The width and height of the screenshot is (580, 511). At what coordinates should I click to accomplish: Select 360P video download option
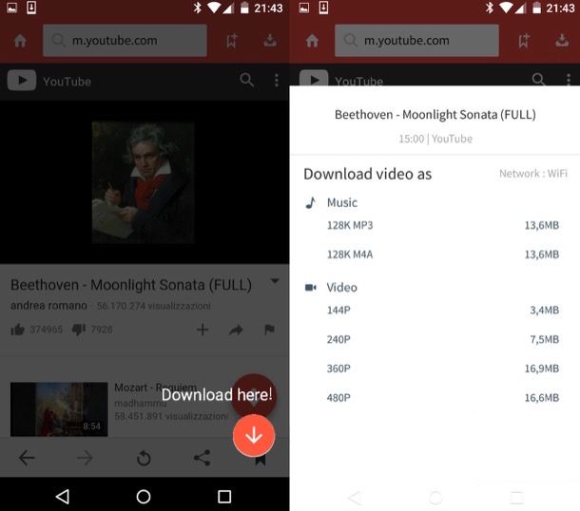(x=443, y=369)
